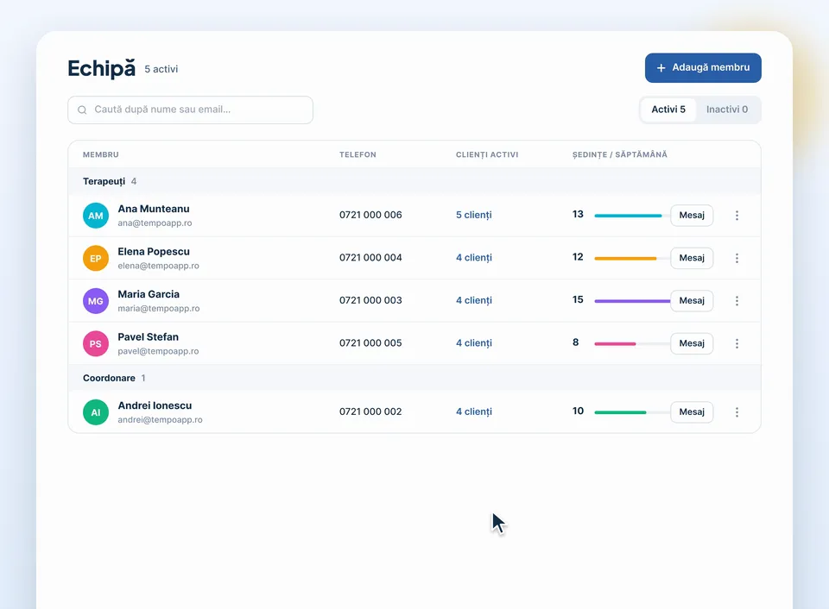Focus the search by name or email field

190,110
